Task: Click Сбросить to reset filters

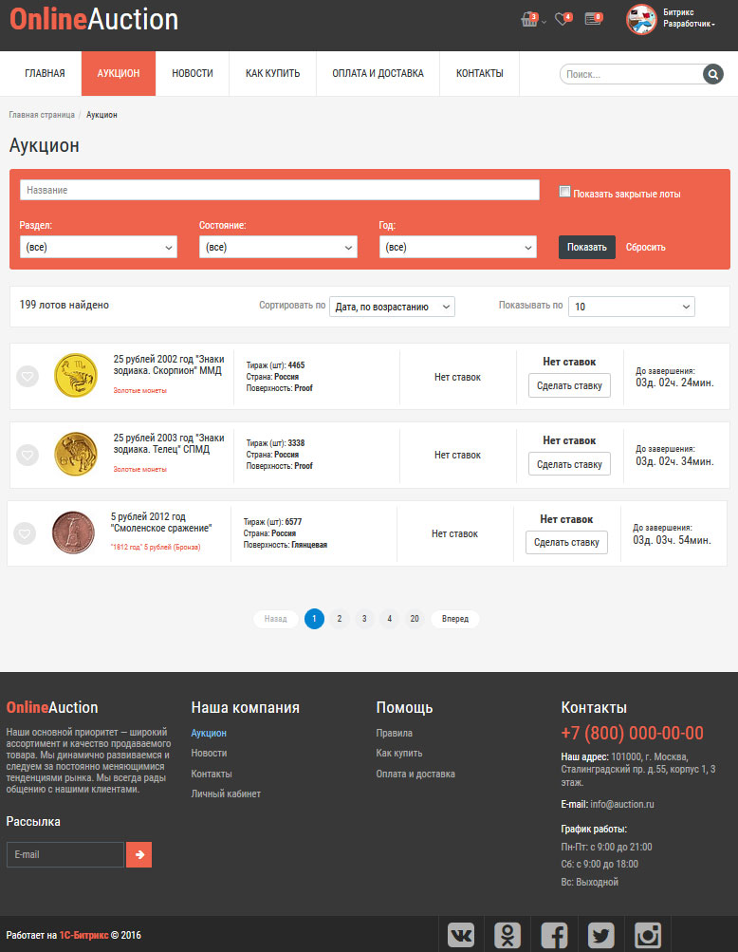Action: pyautogui.click(x=646, y=247)
